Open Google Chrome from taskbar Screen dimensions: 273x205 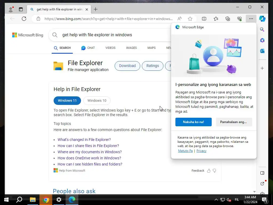click(x=46, y=200)
